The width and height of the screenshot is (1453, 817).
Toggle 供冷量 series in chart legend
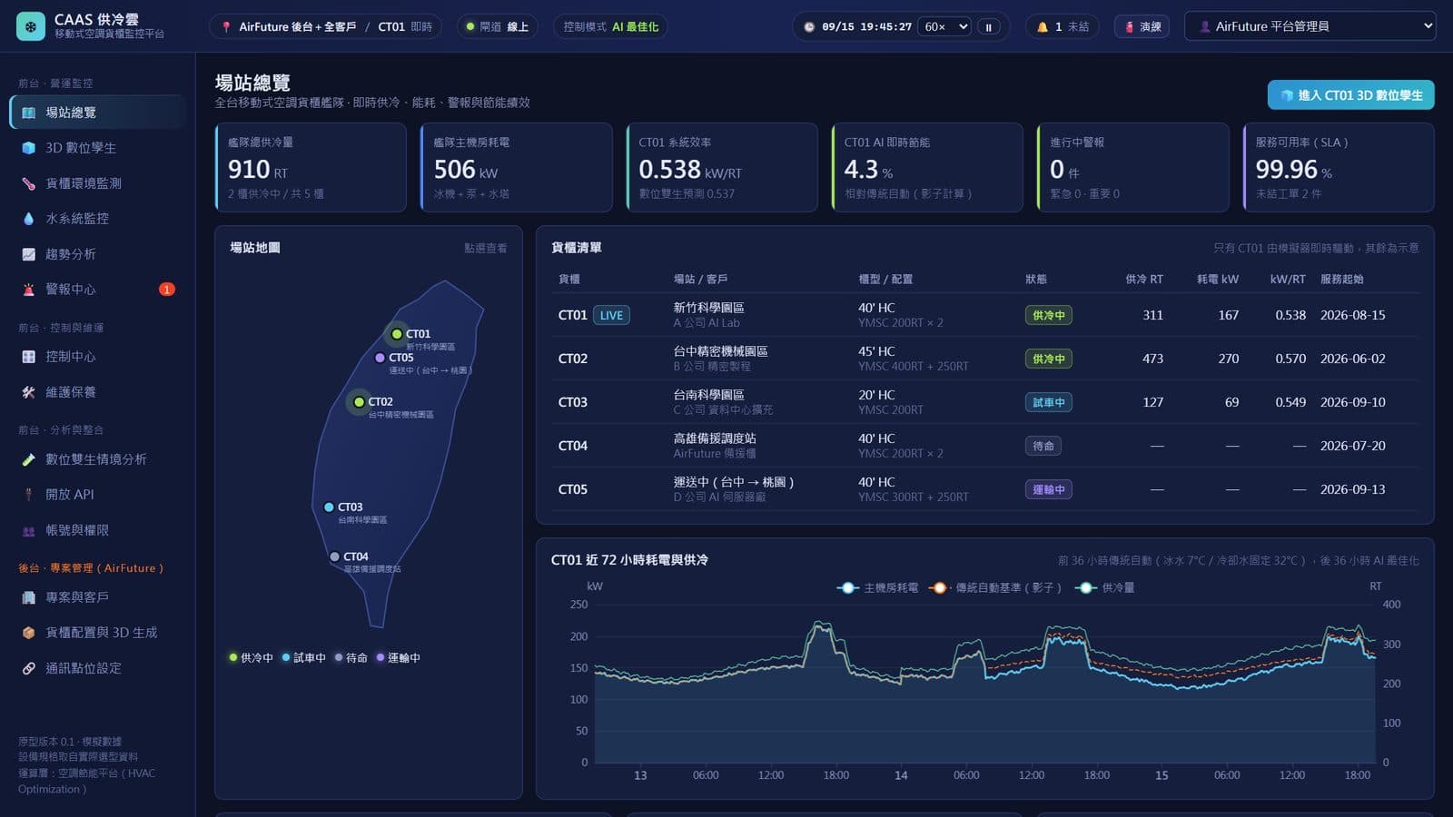click(x=1104, y=588)
